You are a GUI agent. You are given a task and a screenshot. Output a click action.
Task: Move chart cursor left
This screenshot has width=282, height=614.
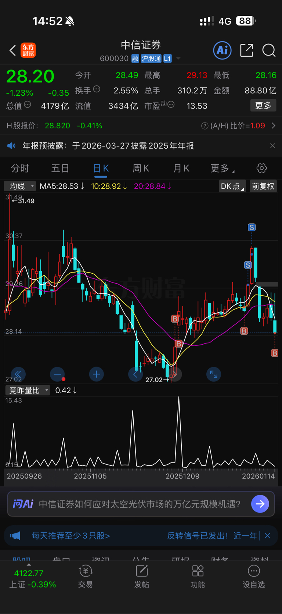tap(135, 375)
